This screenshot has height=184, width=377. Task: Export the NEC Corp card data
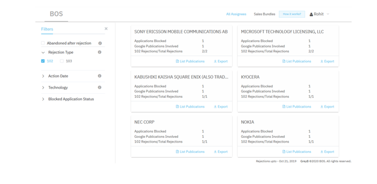[x=221, y=152]
